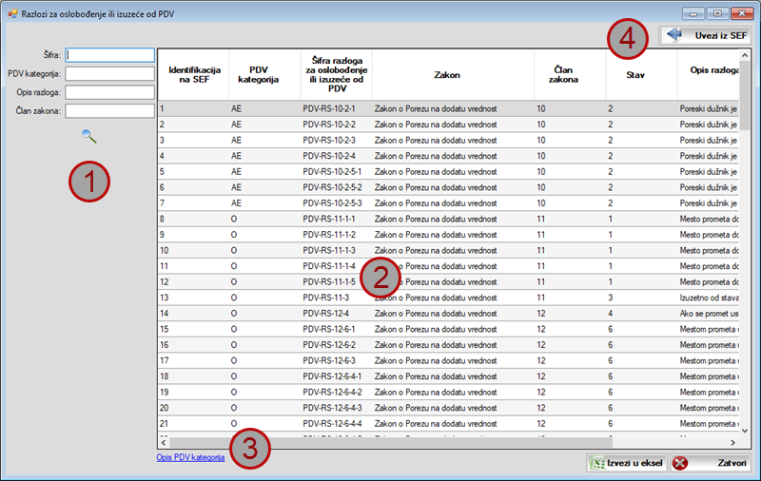This screenshot has height=481, width=761.
Task: Focus the PDV kategorija input field
Action: 110,74
